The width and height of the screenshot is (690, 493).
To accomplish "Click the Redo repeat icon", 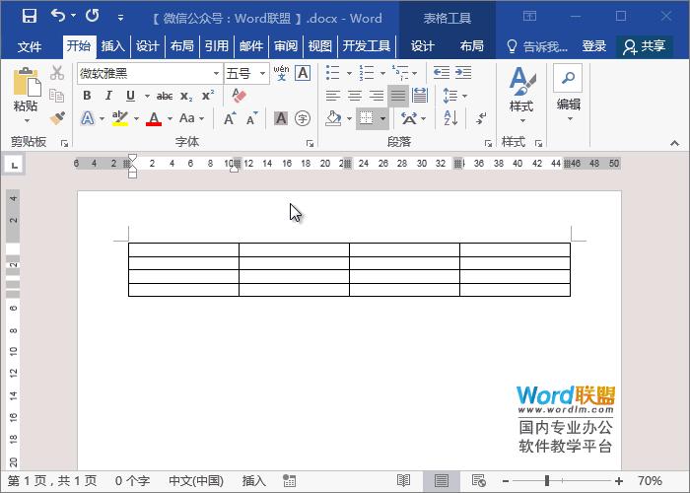I will (x=93, y=16).
